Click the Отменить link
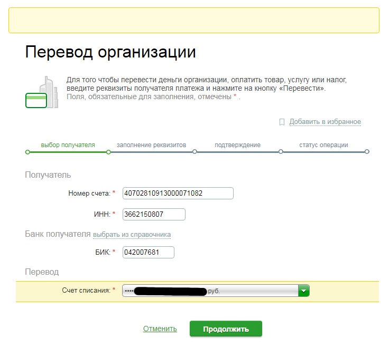 tap(160, 329)
